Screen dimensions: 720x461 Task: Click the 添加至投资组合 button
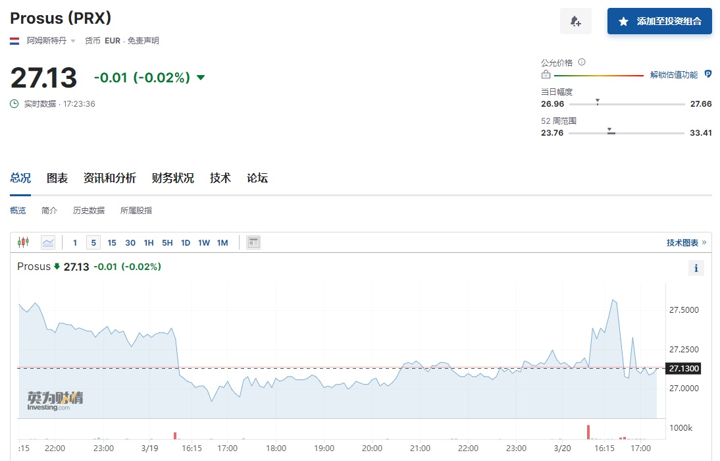(x=659, y=21)
